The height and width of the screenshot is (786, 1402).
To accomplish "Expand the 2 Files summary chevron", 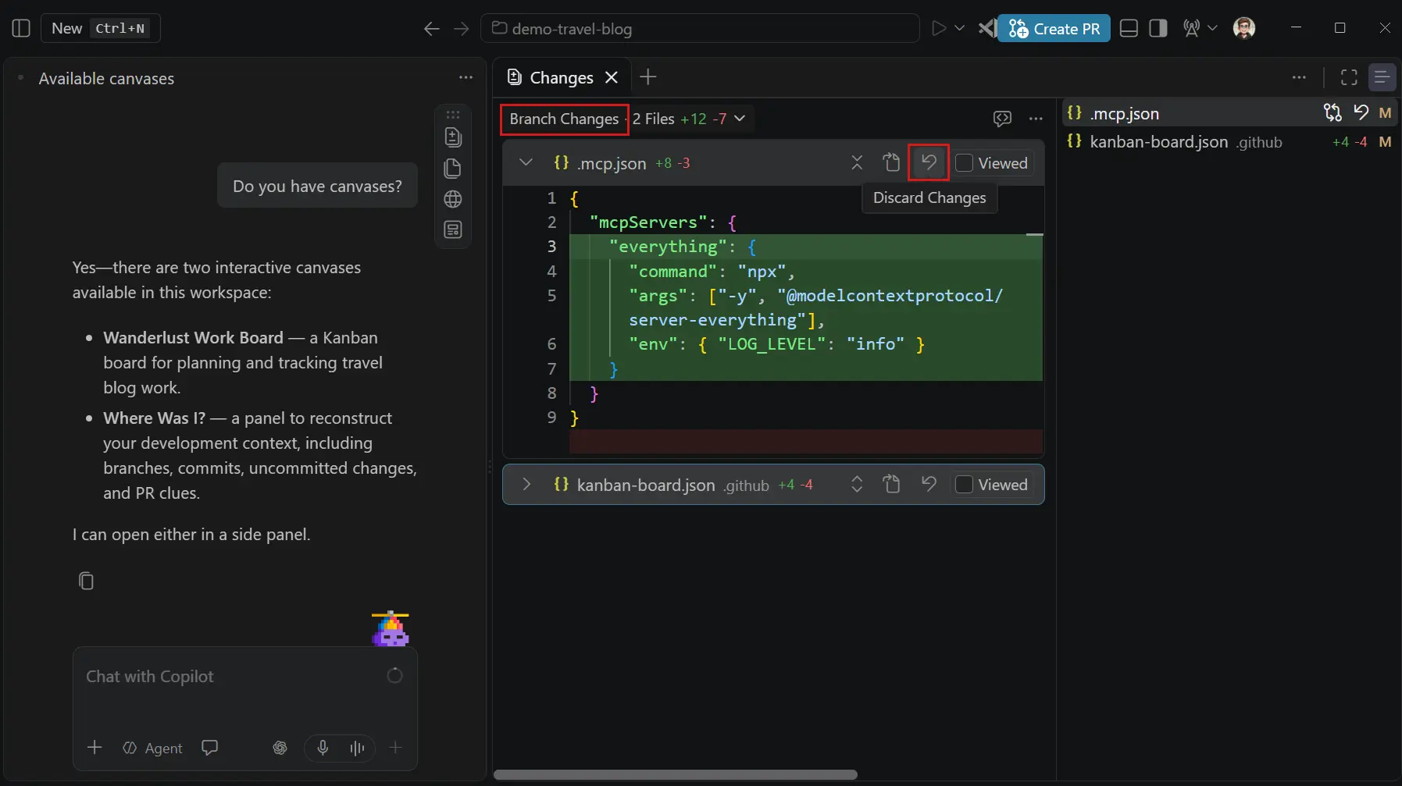I will tap(740, 118).
